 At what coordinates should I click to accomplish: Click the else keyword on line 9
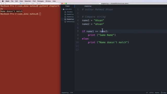85,39
